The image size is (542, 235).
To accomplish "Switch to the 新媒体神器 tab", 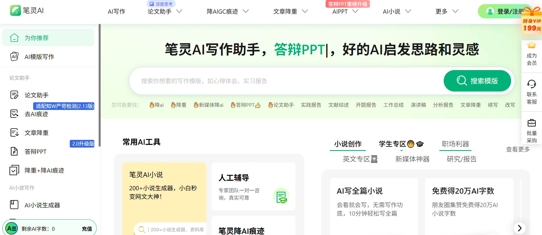I will click(412, 159).
